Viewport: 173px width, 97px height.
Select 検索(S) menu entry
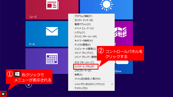click(91, 75)
